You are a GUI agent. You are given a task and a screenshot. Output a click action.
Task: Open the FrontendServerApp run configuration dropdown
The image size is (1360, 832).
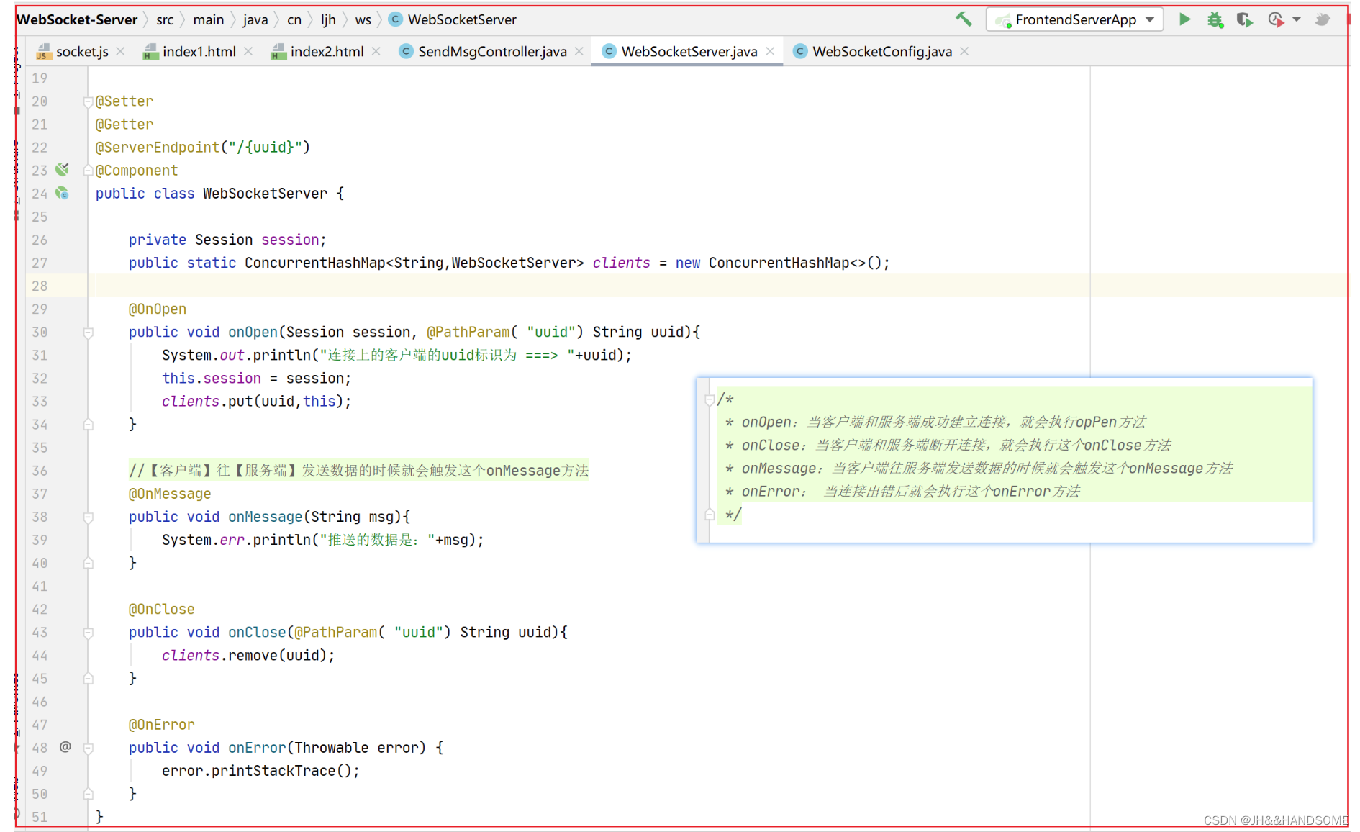(1074, 19)
